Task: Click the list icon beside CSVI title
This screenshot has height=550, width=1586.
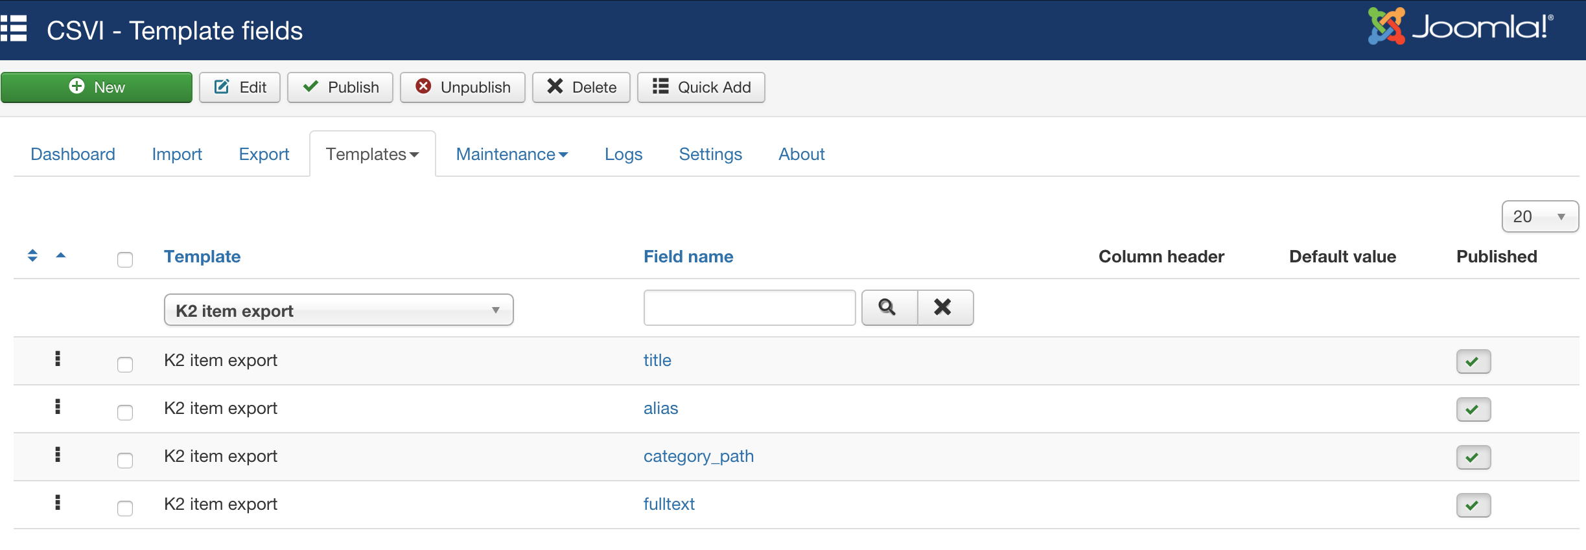Action: [14, 29]
